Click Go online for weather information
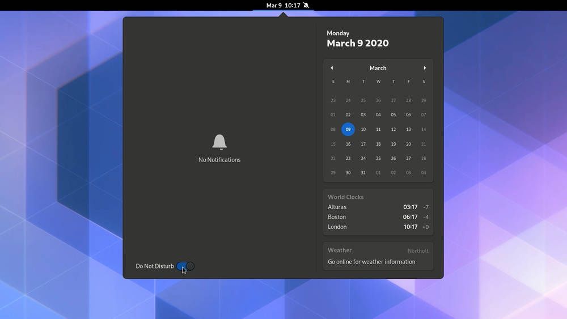 point(371,262)
